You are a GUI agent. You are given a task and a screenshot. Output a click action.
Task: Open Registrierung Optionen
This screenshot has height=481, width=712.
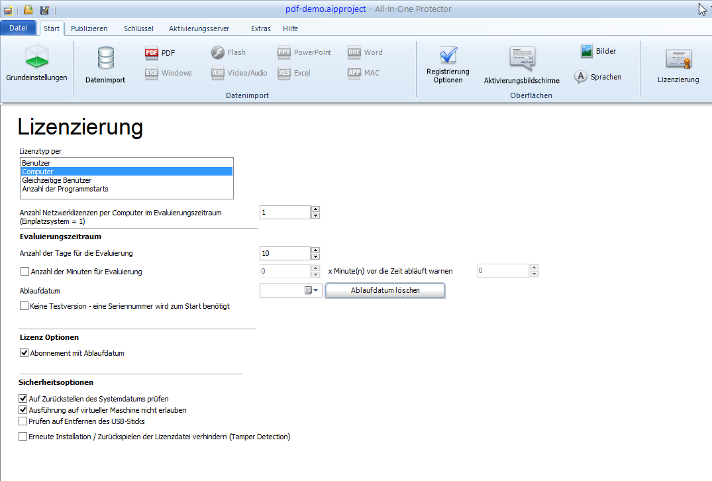pos(448,65)
